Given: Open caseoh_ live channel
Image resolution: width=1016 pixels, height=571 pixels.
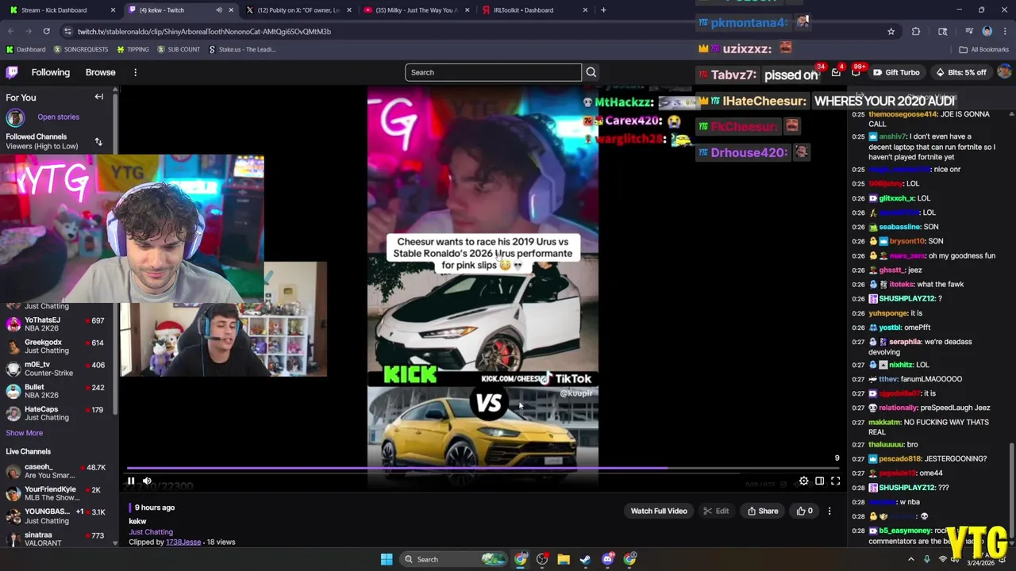Looking at the screenshot, I should tap(56, 471).
